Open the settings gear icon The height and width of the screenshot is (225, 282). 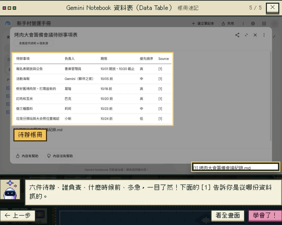(253, 24)
